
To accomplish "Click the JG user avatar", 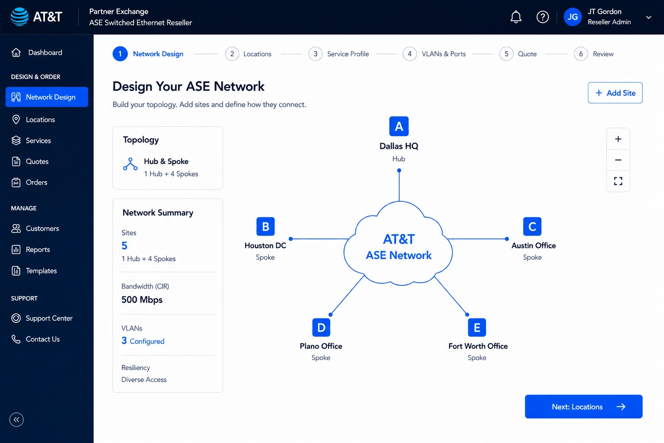I will tap(573, 17).
